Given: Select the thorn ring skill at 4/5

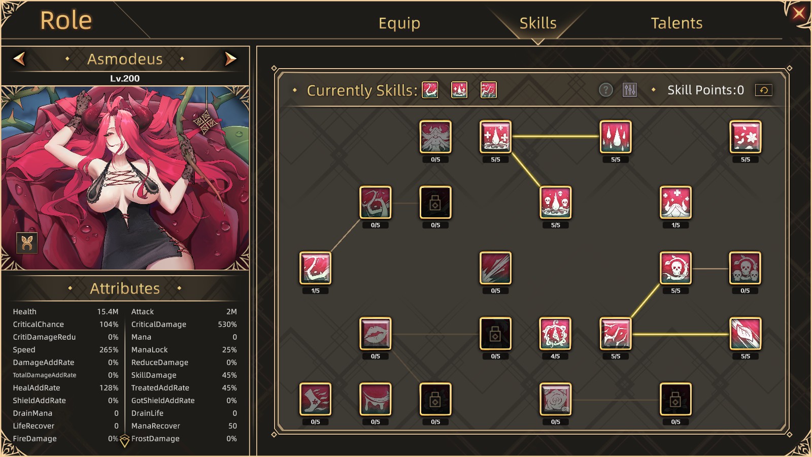Looking at the screenshot, I should [555, 333].
